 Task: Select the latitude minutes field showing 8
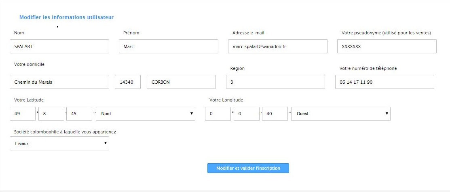(x=51, y=114)
